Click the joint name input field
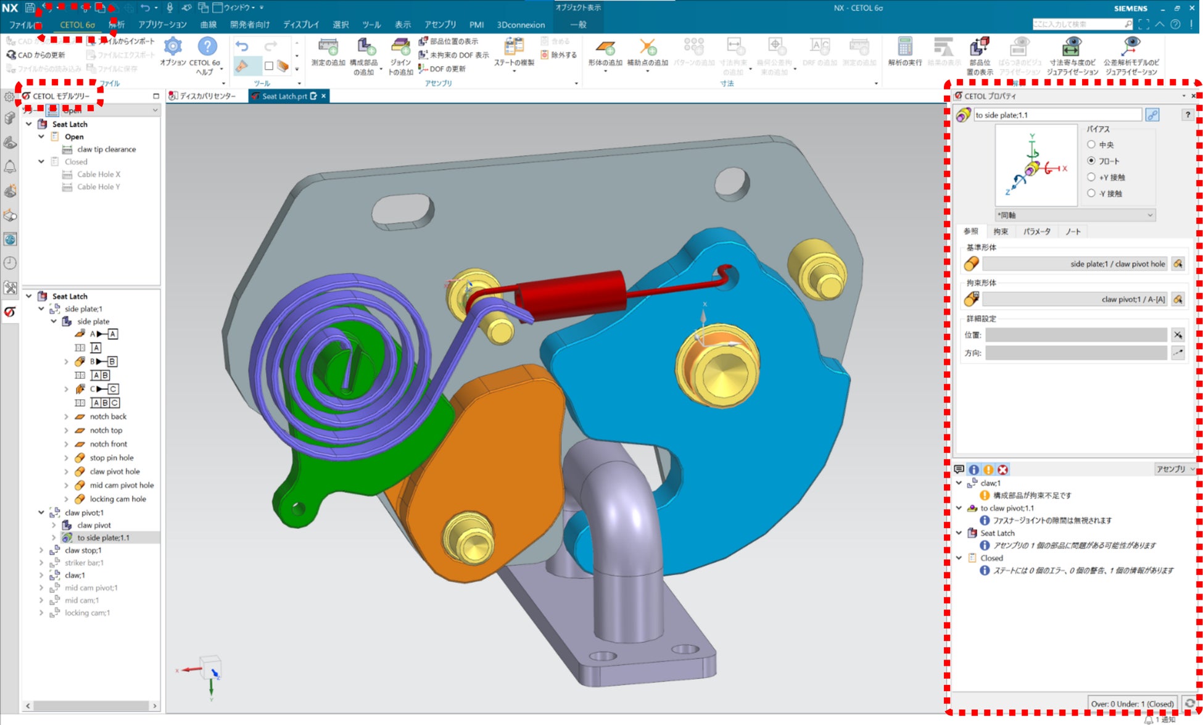This screenshot has height=725, width=1203. pos(1057,115)
